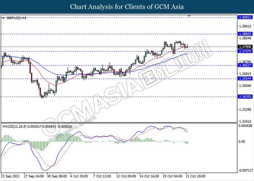254x181 pixels.
Task: Click the 7 Oct 12:00 time label
Action: point(102,176)
